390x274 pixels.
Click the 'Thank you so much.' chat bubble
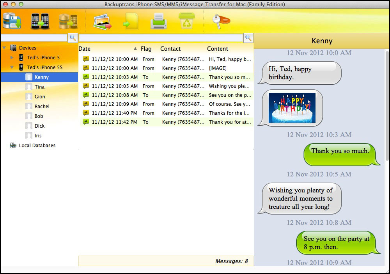[341, 154]
